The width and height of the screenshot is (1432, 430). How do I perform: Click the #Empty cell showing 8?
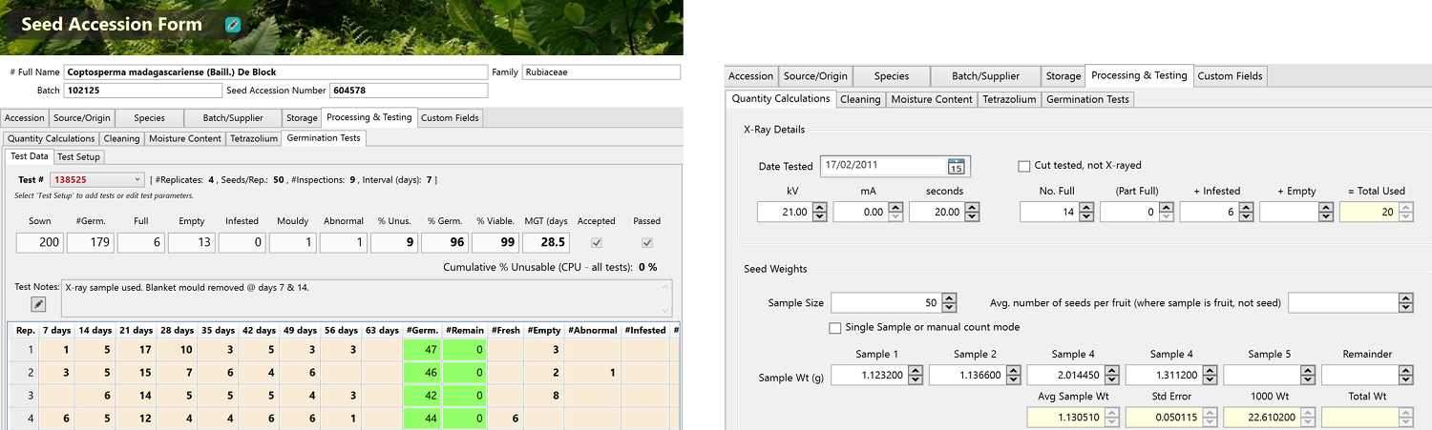(x=542, y=394)
